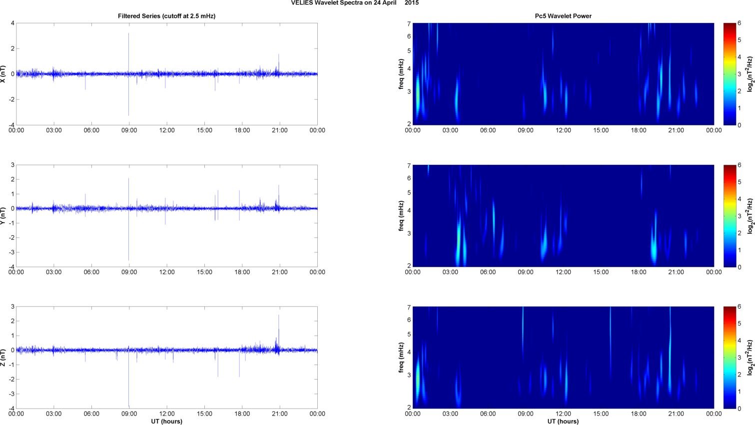Click the log2(nT²/Hz) label beside the bottom colorbar
Image resolution: width=755 pixels, height=425 pixels.
click(750, 358)
